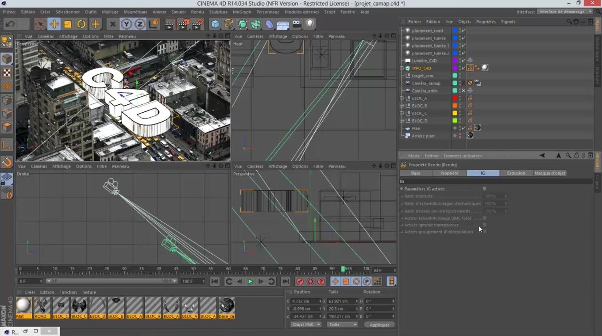Toggle the green checkmark on Lumière_C4D
The height and width of the screenshot is (336, 602).
click(463, 61)
